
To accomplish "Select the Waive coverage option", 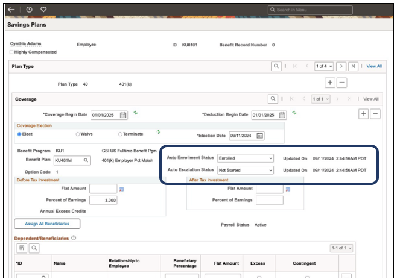I will point(78,134).
